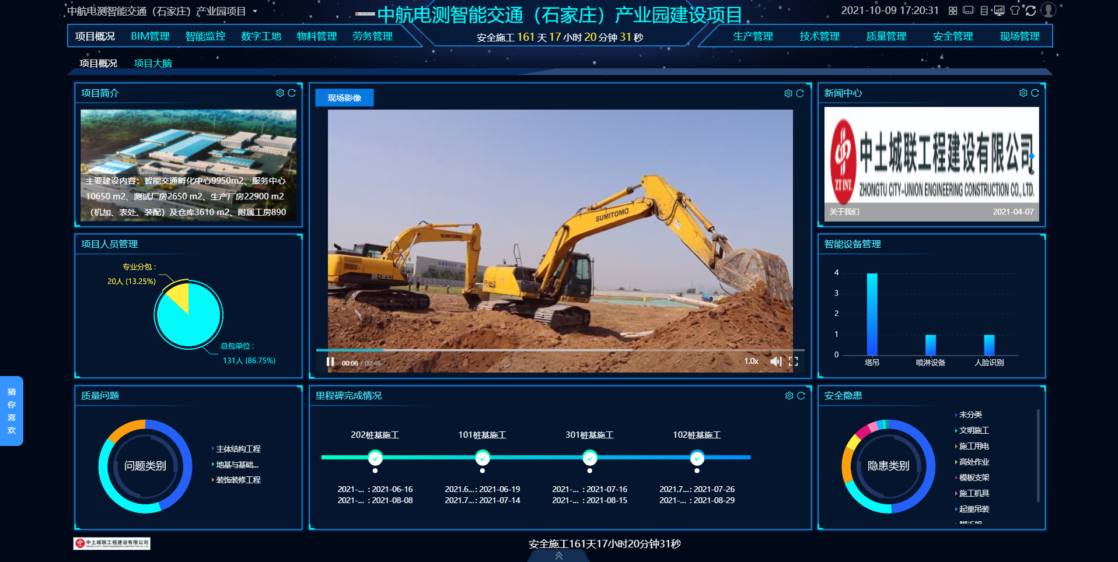Viewport: 1118px width, 562px height.
Task: Click the monitor chart icon in header
Action: point(1000,10)
